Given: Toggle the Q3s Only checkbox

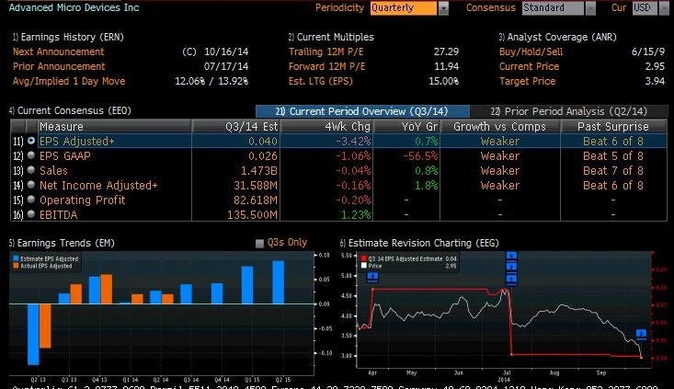Looking at the screenshot, I should click(x=259, y=244).
